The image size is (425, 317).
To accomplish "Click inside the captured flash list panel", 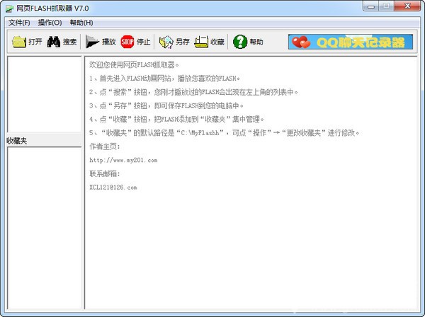I will (44, 95).
